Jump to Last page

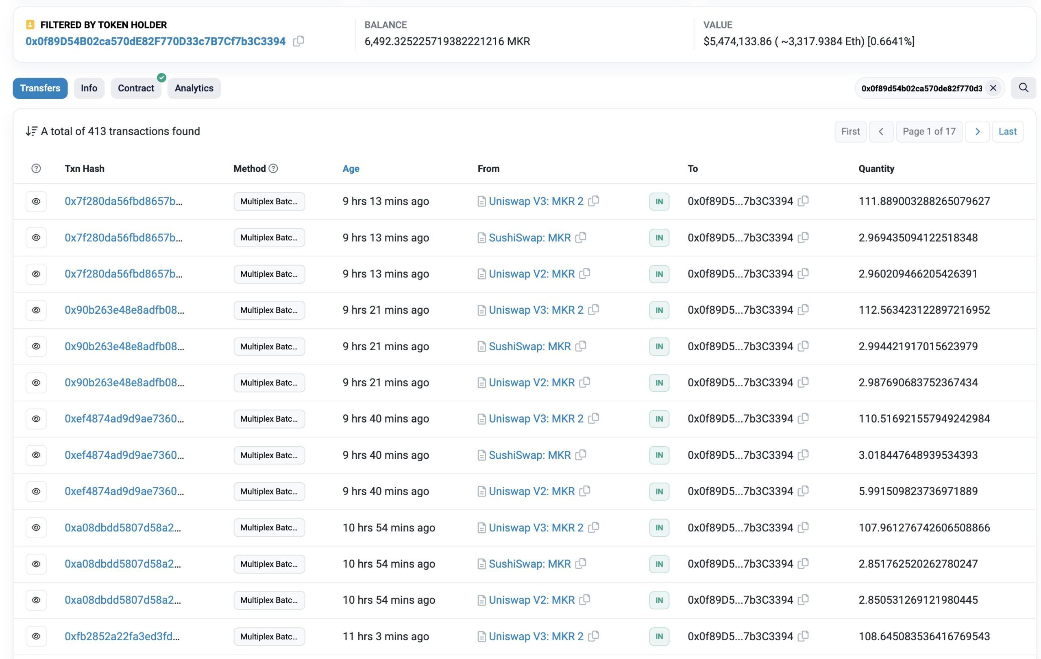1007,131
